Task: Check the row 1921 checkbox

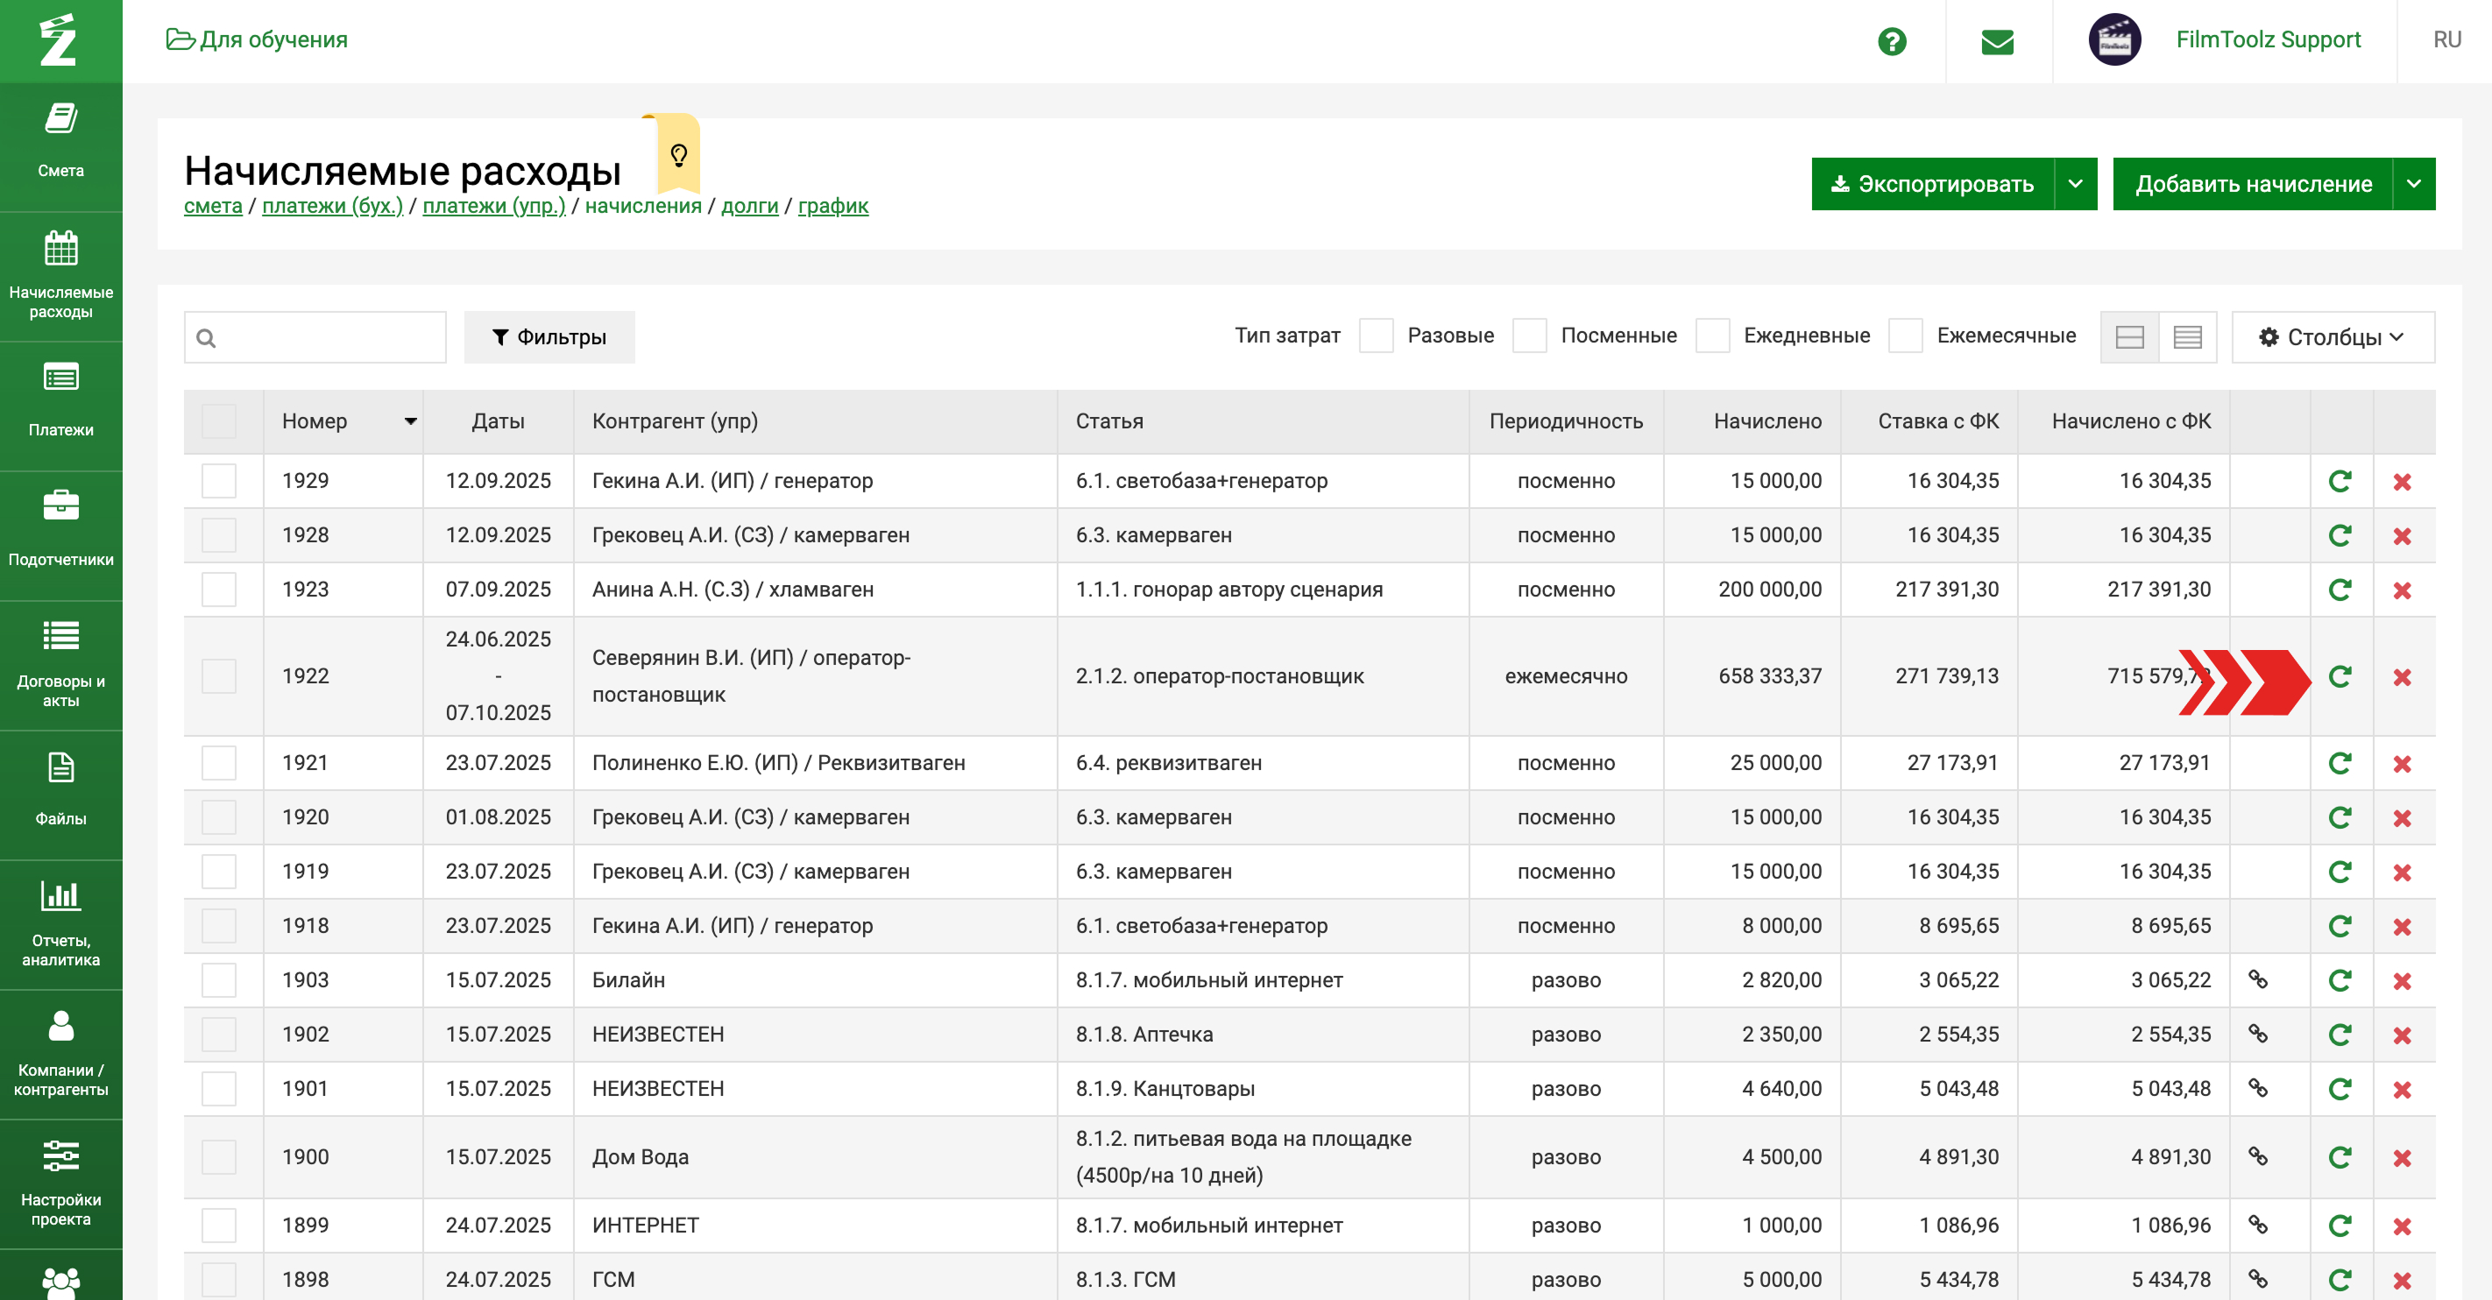Action: click(219, 762)
